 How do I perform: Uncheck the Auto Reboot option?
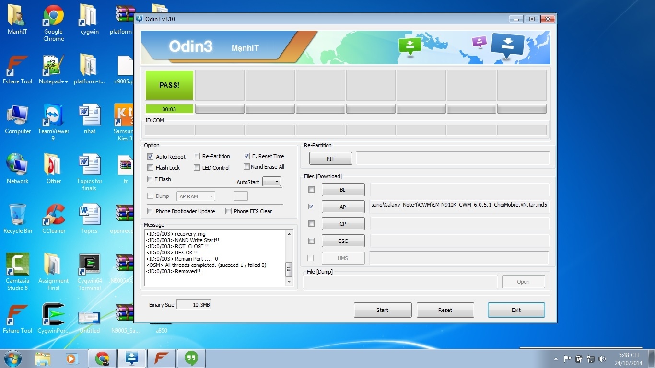[x=151, y=156]
